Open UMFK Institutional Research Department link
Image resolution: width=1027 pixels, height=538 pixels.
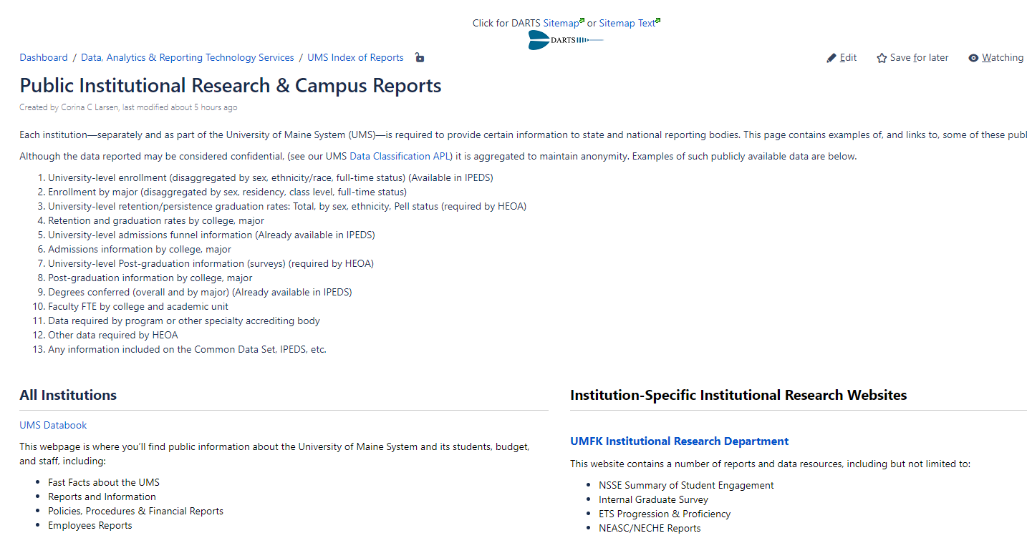[x=680, y=441]
